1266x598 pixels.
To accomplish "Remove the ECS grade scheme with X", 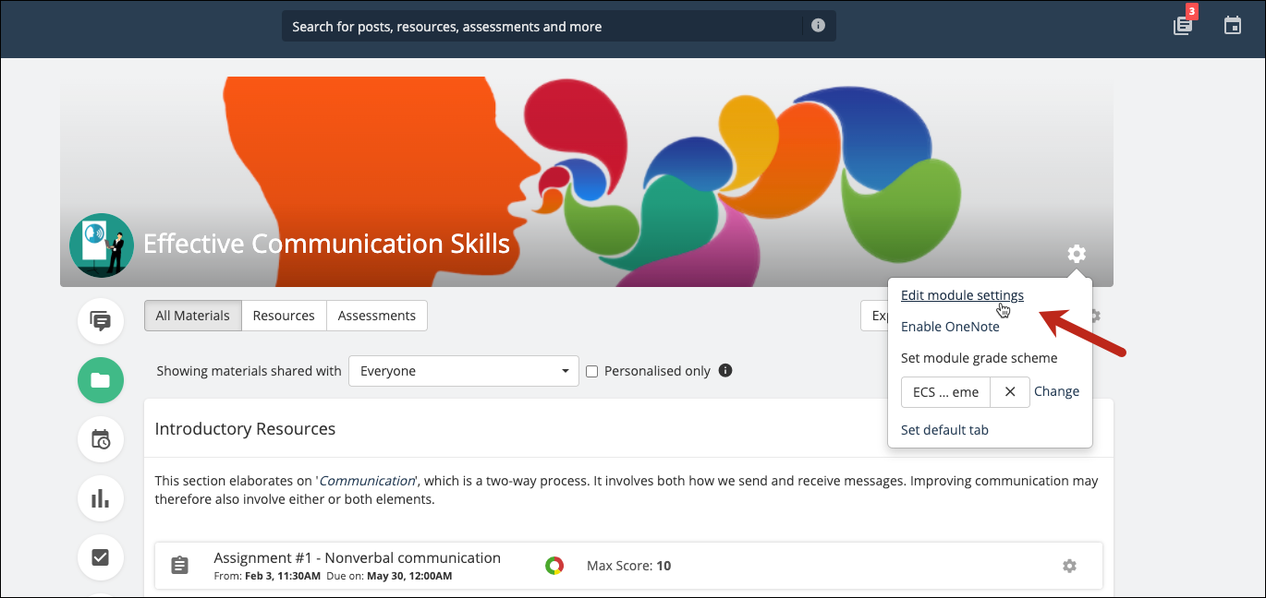I will pyautogui.click(x=1010, y=392).
